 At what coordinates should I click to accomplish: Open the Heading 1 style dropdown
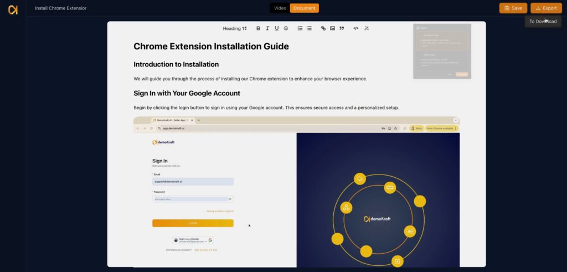[x=235, y=28]
